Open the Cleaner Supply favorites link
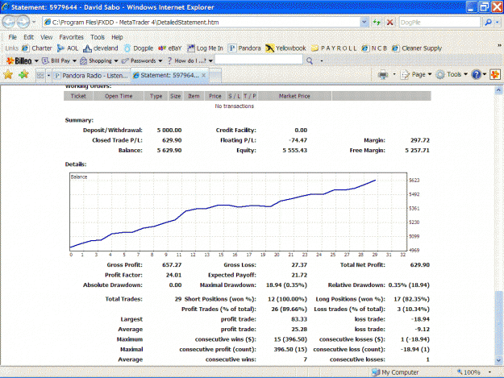Screen dimensions: 504x378 tap(417, 48)
